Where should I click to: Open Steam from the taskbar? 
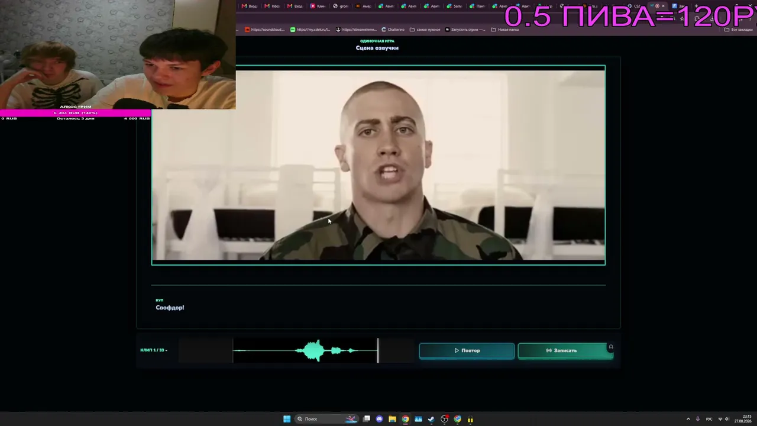[431, 419]
